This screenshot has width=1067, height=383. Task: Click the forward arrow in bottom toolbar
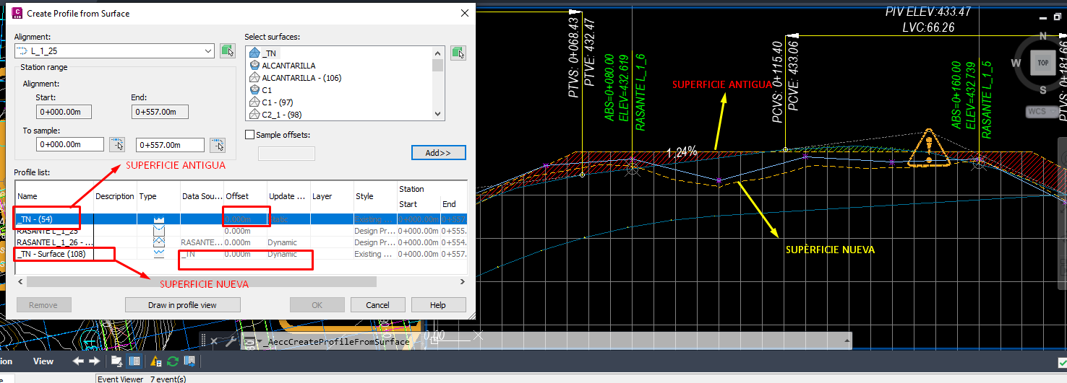94,361
